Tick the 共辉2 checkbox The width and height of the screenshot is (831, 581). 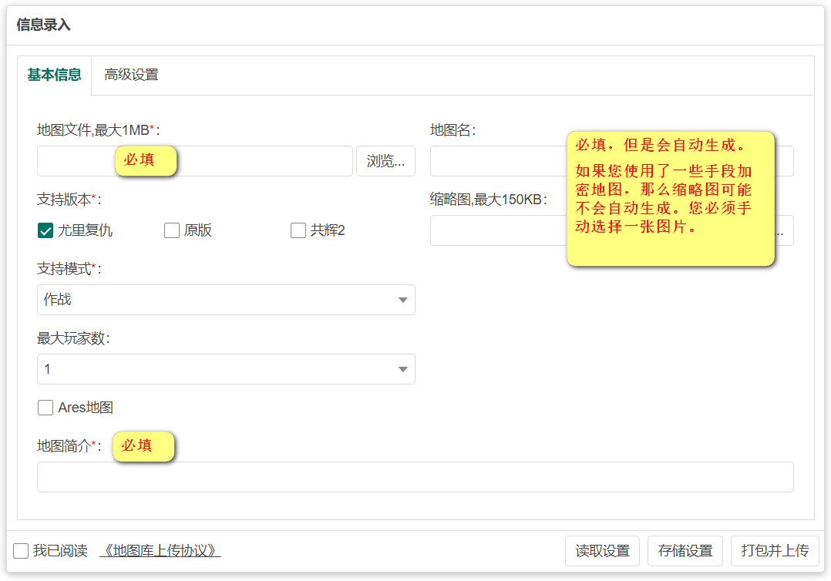[298, 230]
